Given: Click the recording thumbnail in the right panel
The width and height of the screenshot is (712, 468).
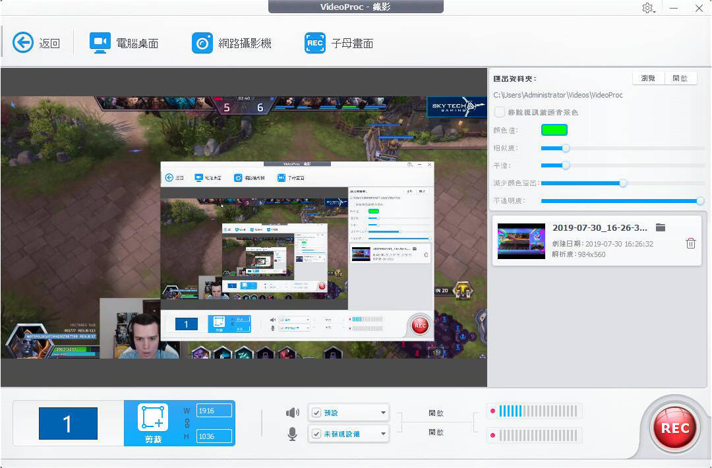Looking at the screenshot, I should tap(521, 241).
